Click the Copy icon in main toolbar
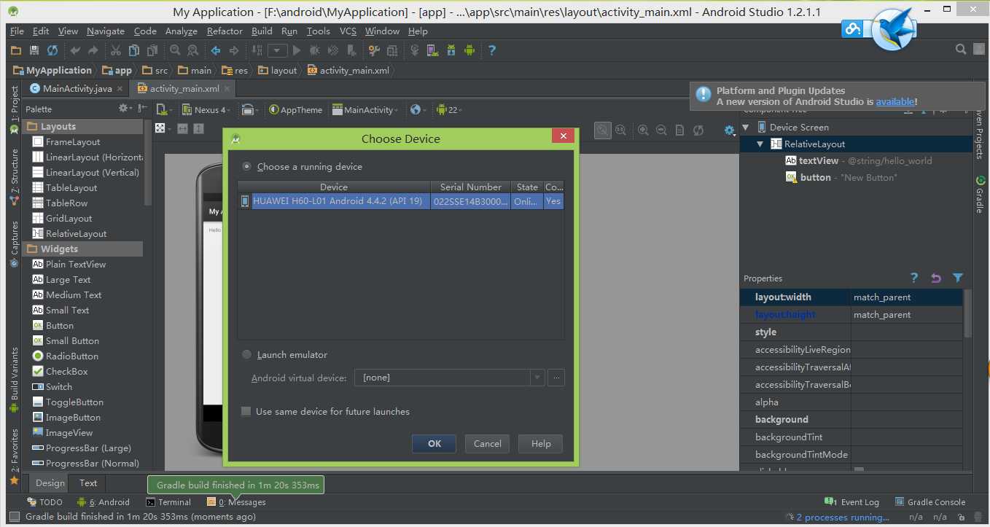Viewport: 990px width, 527px height. click(x=134, y=50)
